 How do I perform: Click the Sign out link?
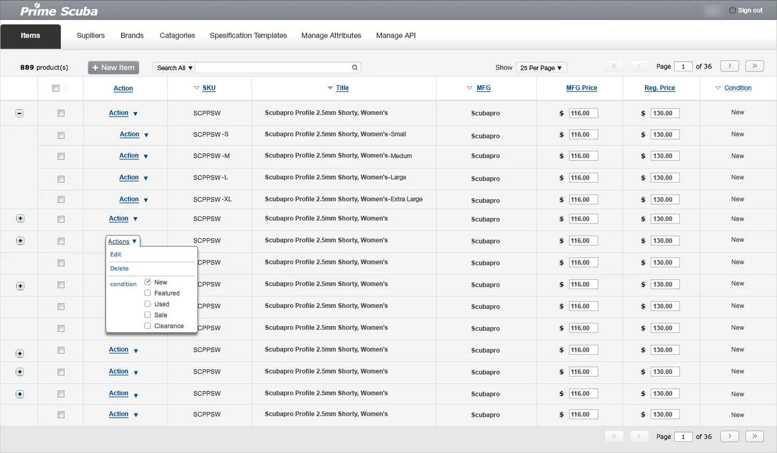750,10
